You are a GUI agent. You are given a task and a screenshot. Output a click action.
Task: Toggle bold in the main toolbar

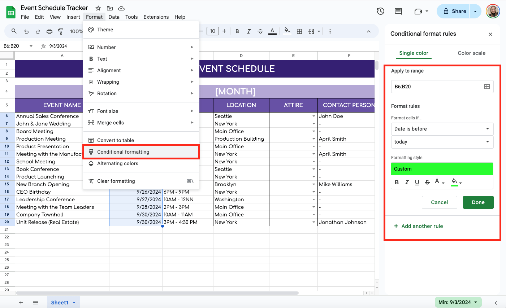click(x=237, y=31)
